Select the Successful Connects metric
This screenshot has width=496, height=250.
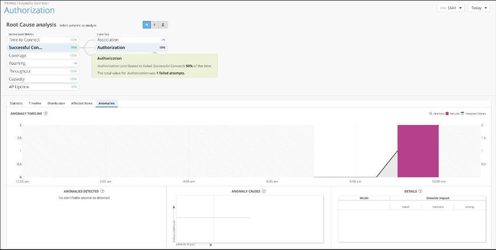point(43,47)
